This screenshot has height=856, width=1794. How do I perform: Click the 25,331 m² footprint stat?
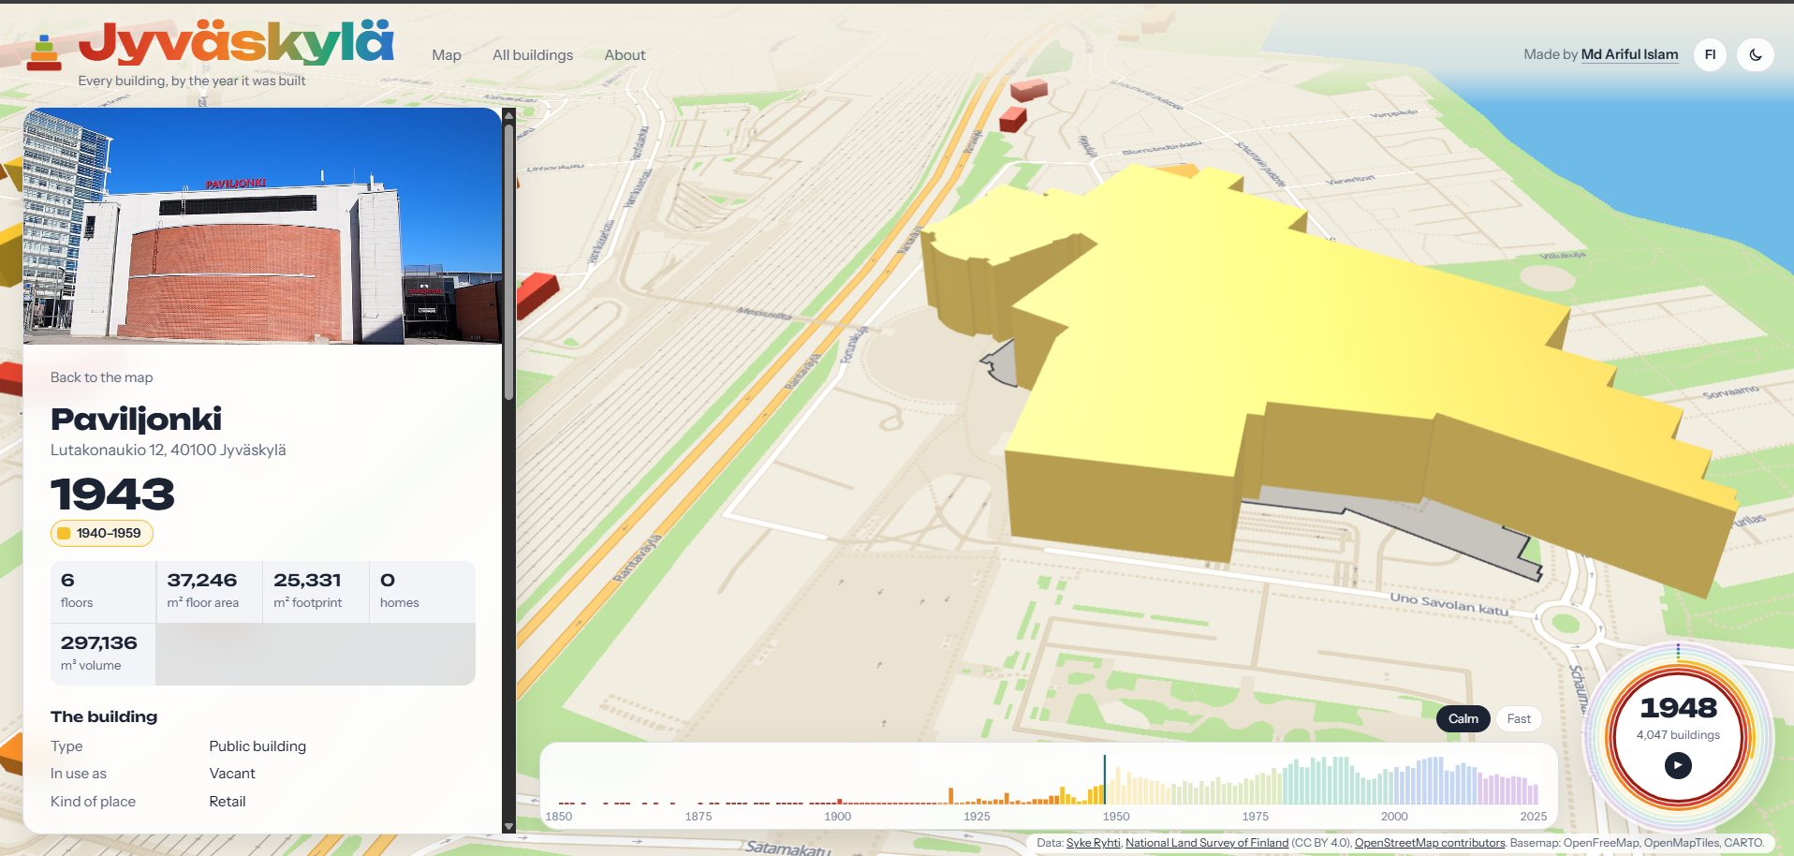point(316,592)
